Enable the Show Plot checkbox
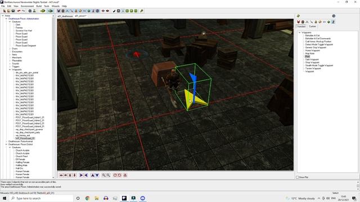The height and width of the screenshot is (202, 360). point(298,177)
